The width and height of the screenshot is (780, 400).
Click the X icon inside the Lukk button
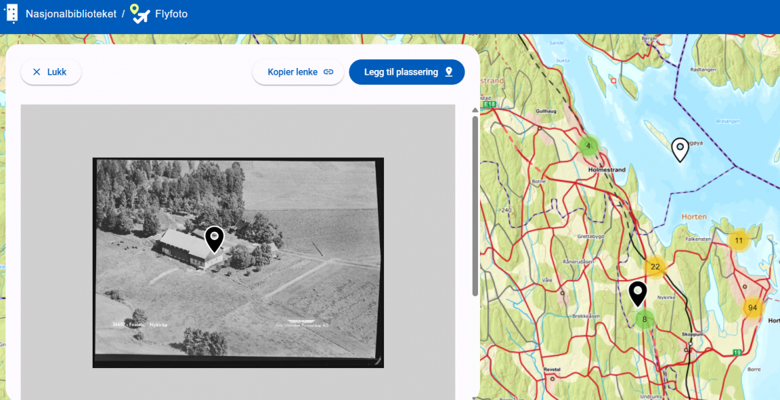click(x=37, y=72)
